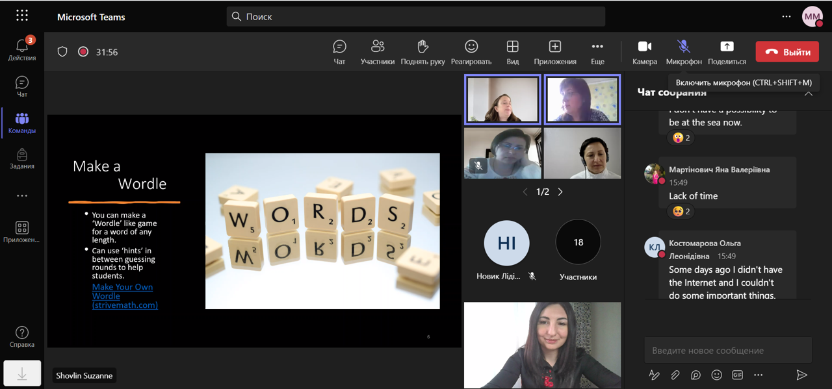
Task: Click the slide bullet about 'hints'
Action: tap(123, 262)
